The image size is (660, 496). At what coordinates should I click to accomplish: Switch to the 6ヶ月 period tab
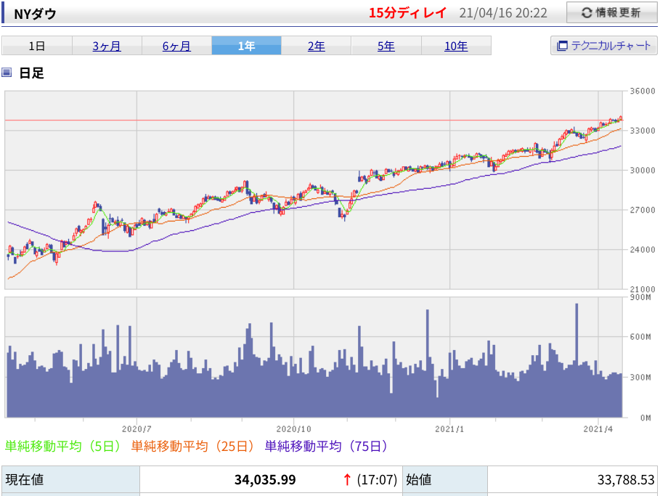[x=176, y=46]
